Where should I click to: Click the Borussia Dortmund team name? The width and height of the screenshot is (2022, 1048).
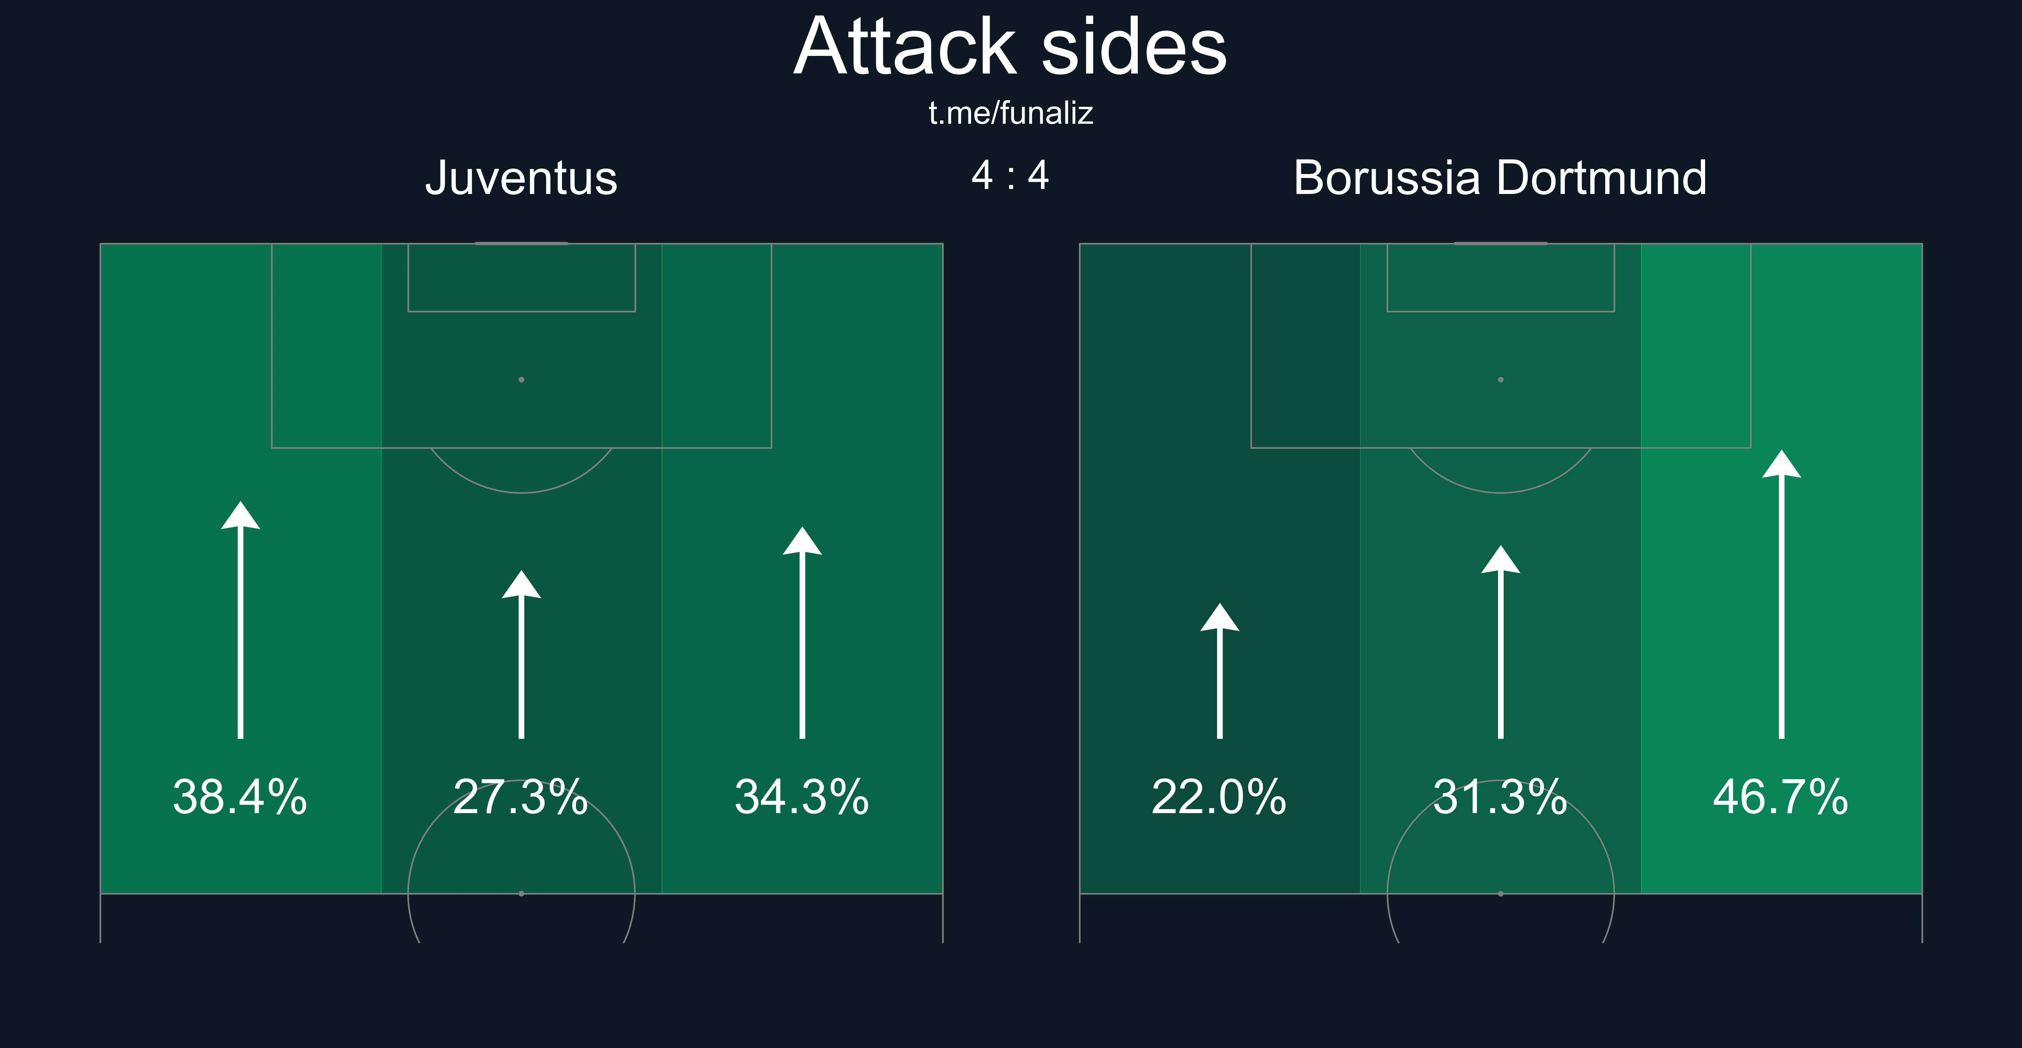(x=1500, y=178)
